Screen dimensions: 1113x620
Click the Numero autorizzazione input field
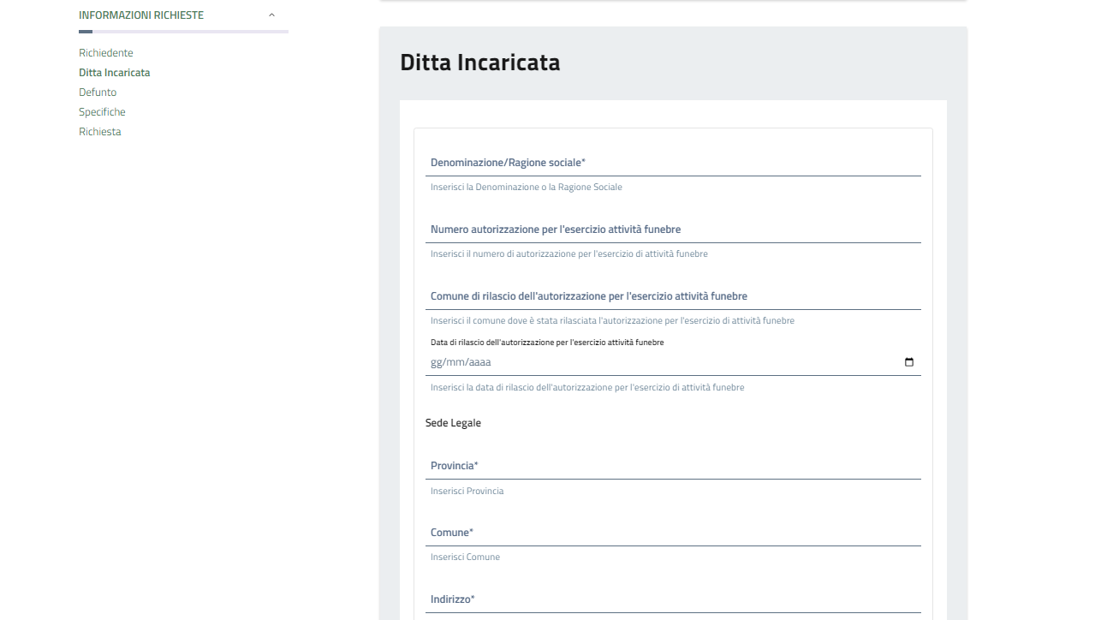pos(673,230)
